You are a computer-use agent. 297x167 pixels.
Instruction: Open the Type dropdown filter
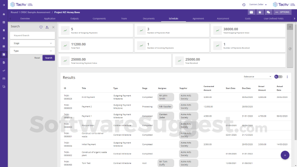coord(32,51)
